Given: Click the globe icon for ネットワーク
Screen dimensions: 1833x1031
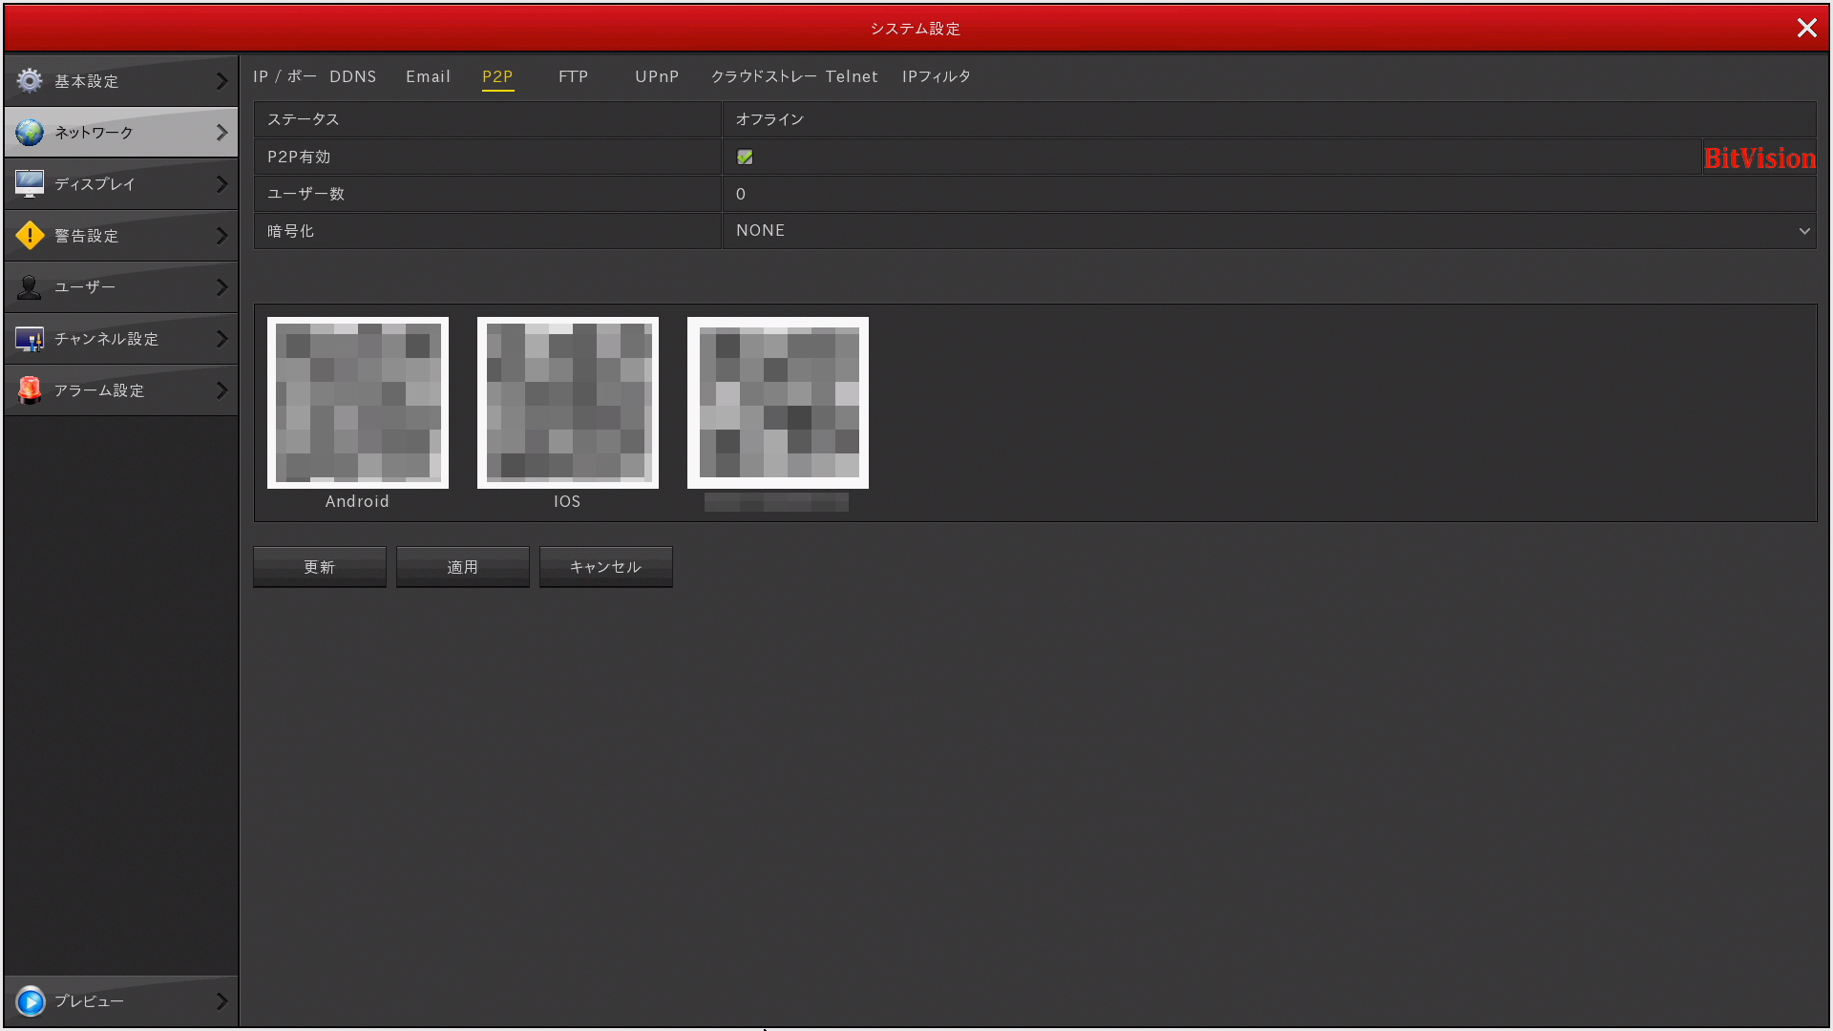Looking at the screenshot, I should coord(30,132).
